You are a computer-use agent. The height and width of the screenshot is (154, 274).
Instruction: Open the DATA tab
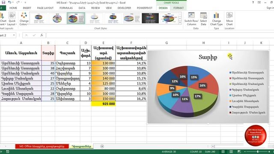tap(82, 8)
